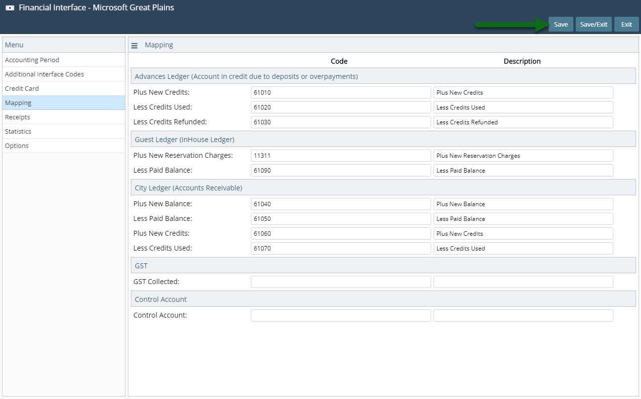Click the Code column heading
Screen dimensions: 641x399
pos(339,61)
